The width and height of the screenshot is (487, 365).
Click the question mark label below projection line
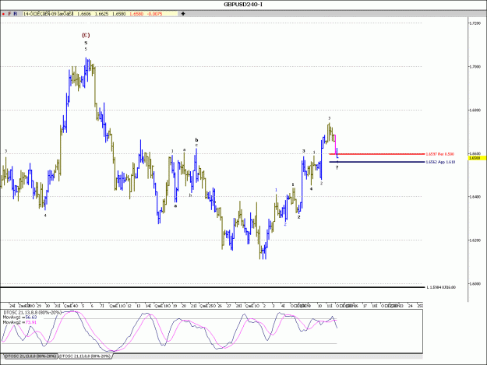(x=337, y=168)
